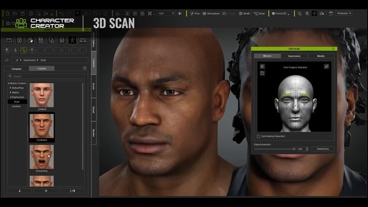
Task: Collapse the Motion Custom tree node
Action: [x=9, y=83]
